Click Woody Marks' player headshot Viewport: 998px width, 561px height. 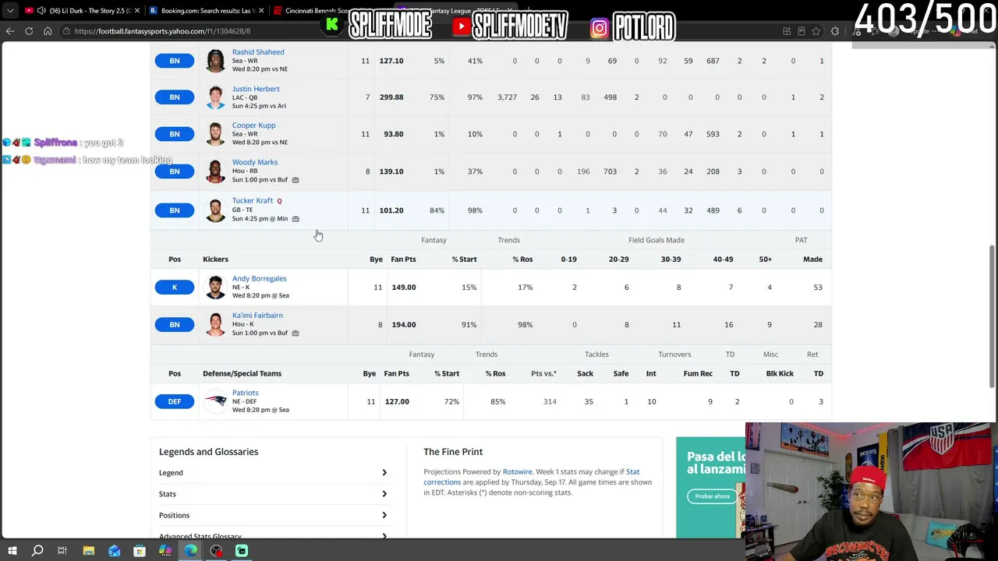(215, 171)
